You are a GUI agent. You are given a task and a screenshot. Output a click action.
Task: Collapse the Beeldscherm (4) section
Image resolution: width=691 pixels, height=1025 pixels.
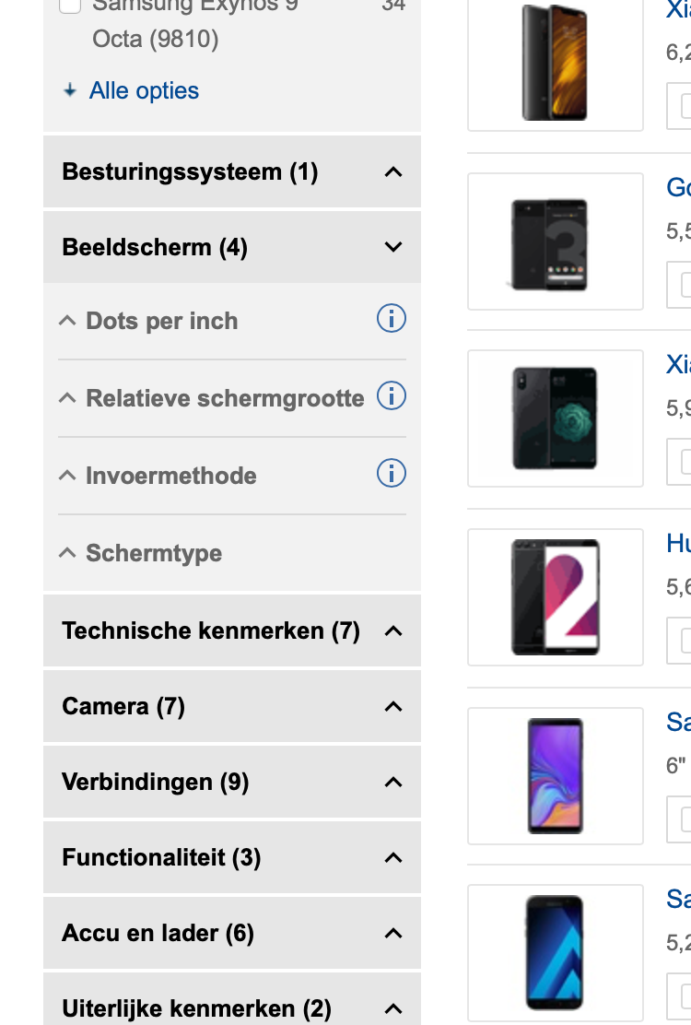[x=231, y=247]
